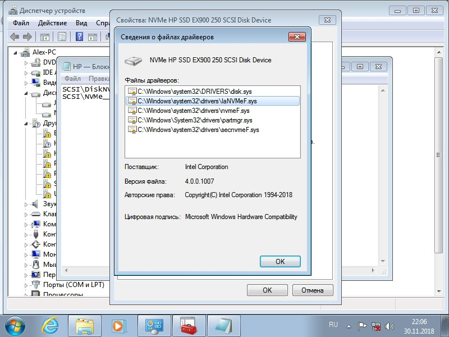This screenshot has width=449, height=337.
Task: Click the Forward arrow in Device Manager toolbar
Action: [27, 37]
